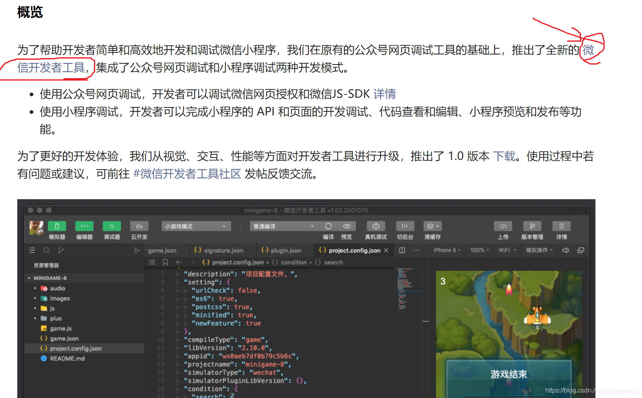Open the 清缓存 clear cache dropdown
The width and height of the screenshot is (642, 398).
432,226
